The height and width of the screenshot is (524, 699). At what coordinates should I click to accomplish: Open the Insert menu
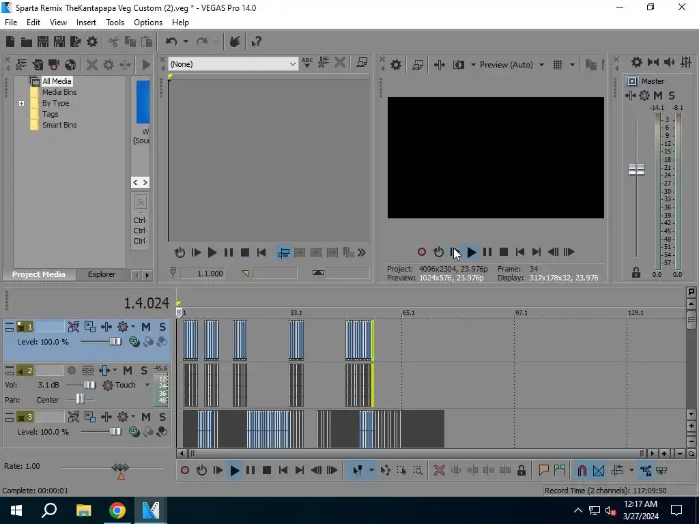(86, 23)
